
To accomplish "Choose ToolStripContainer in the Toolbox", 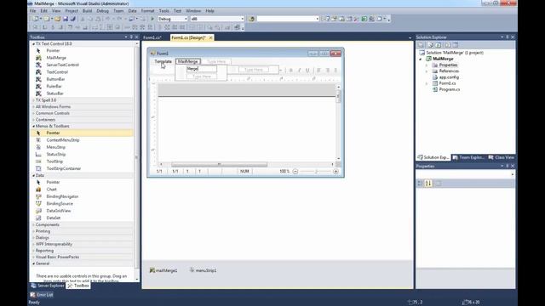I will coord(64,168).
